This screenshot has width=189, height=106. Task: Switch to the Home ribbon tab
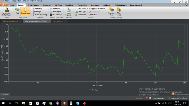click(x=12, y=5)
